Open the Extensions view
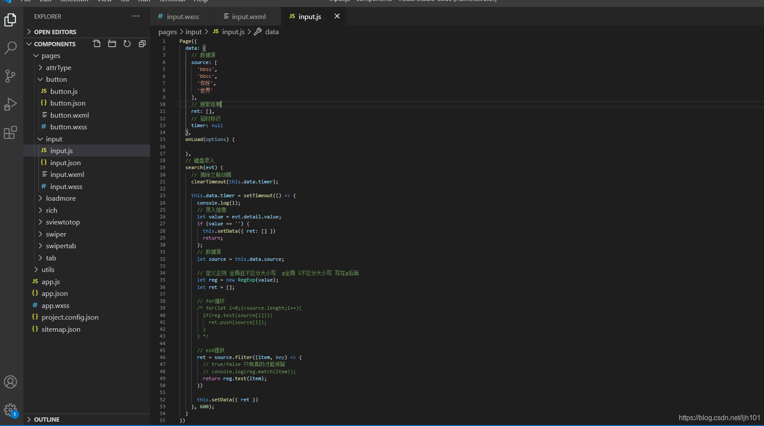764x426 pixels. 10,132
